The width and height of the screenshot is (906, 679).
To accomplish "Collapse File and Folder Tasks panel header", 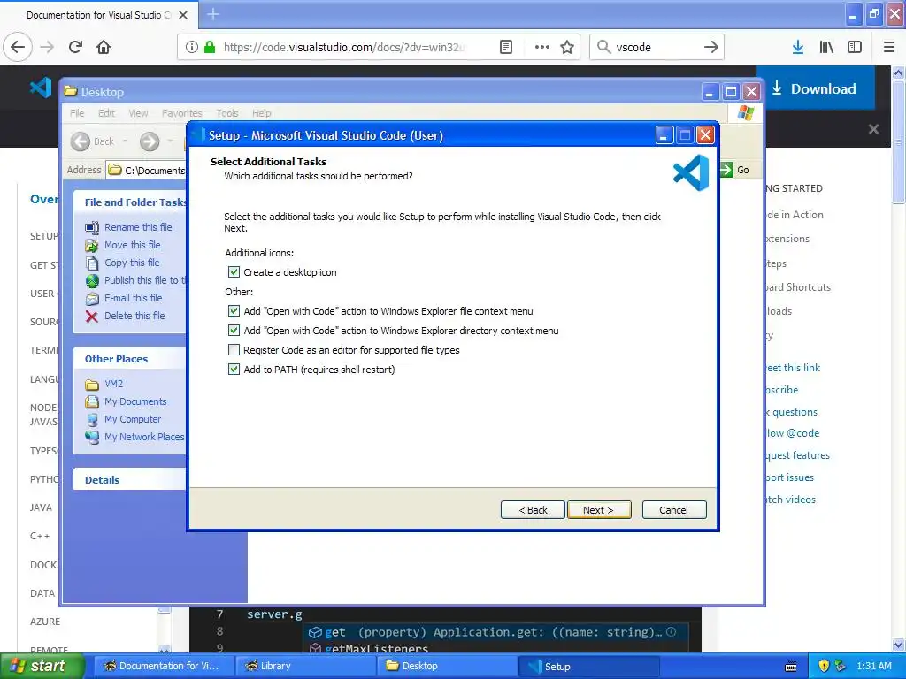I will tap(129, 202).
